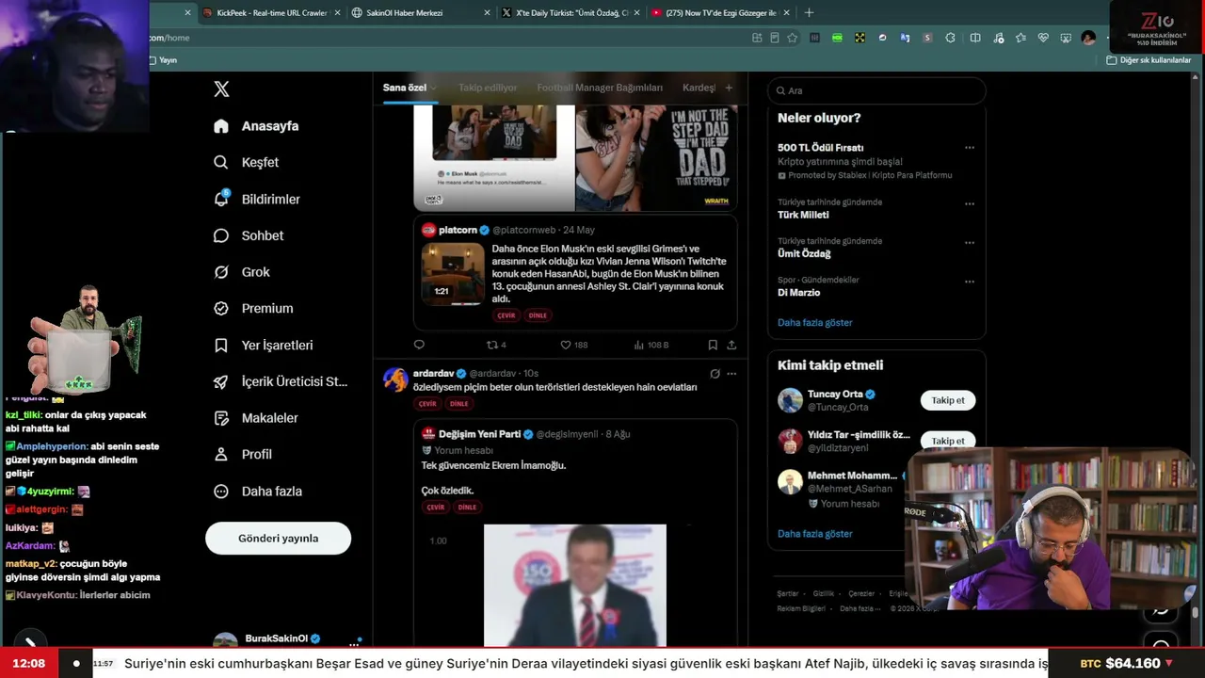Open Diğer sık kullanılanlar bookmarks folder
This screenshot has height=678, width=1205.
coord(1149,60)
